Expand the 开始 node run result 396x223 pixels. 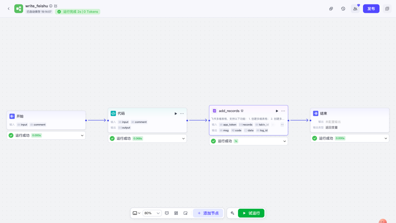tap(82, 135)
